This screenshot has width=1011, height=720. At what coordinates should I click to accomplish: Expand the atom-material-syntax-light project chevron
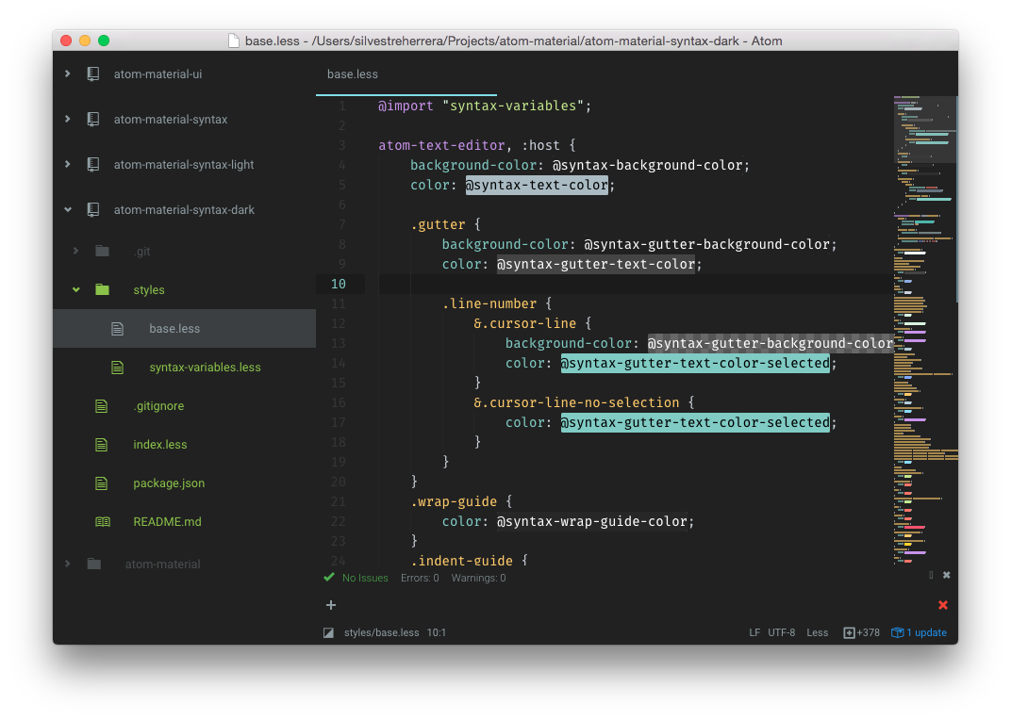(68, 164)
